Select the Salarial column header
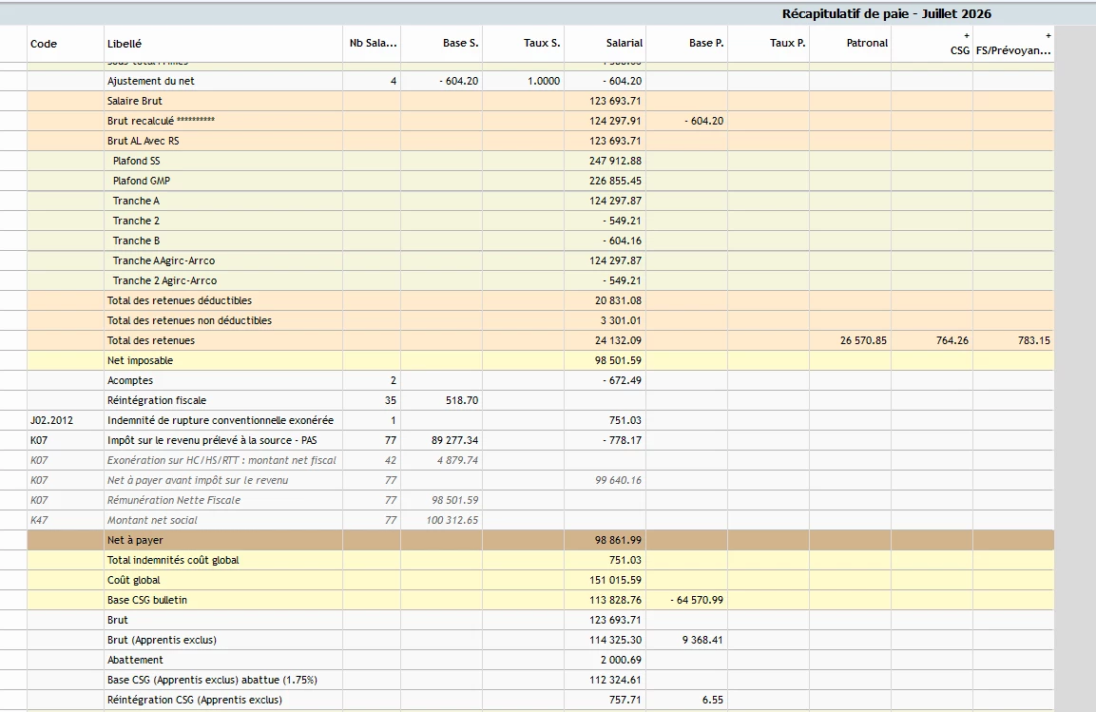1096x712 pixels. 606,44
